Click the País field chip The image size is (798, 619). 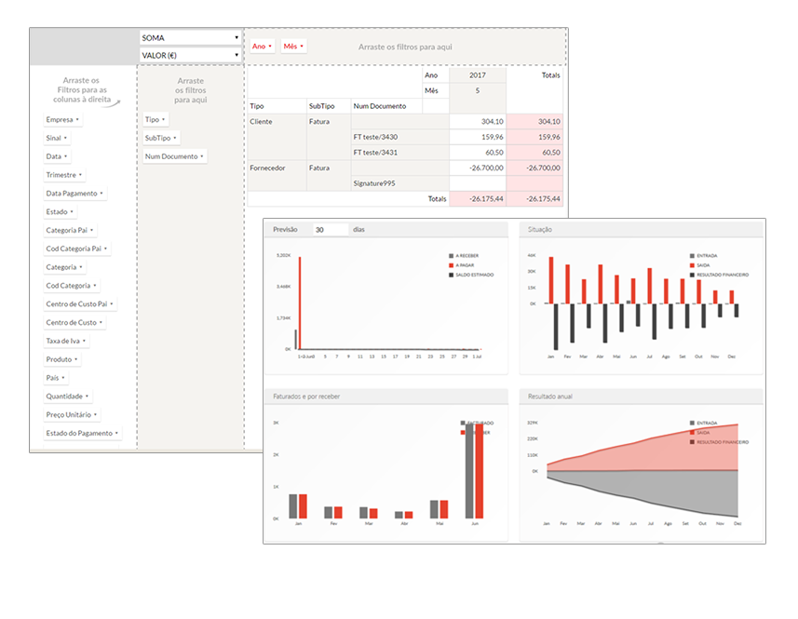56,378
